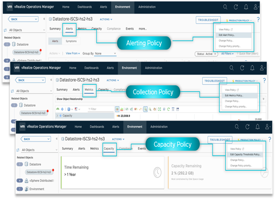The image size is (275, 199).
Task: Click green four-arrow fit icon in chart toolbar
Action: click(159, 109)
